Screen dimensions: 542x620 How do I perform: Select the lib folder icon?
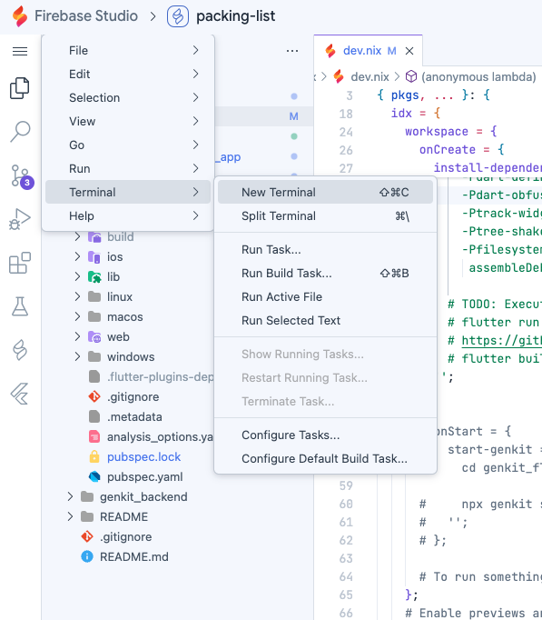94,276
